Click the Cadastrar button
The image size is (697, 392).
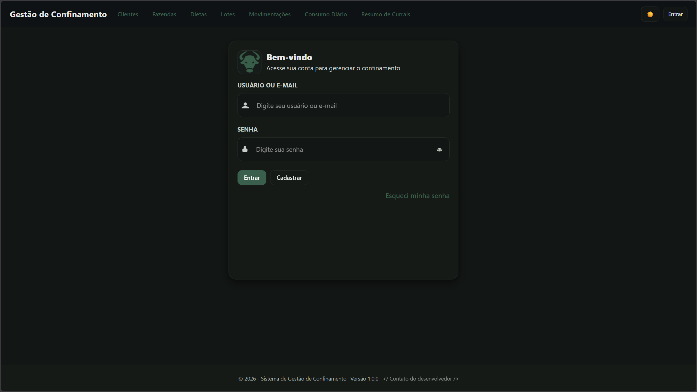[289, 178]
